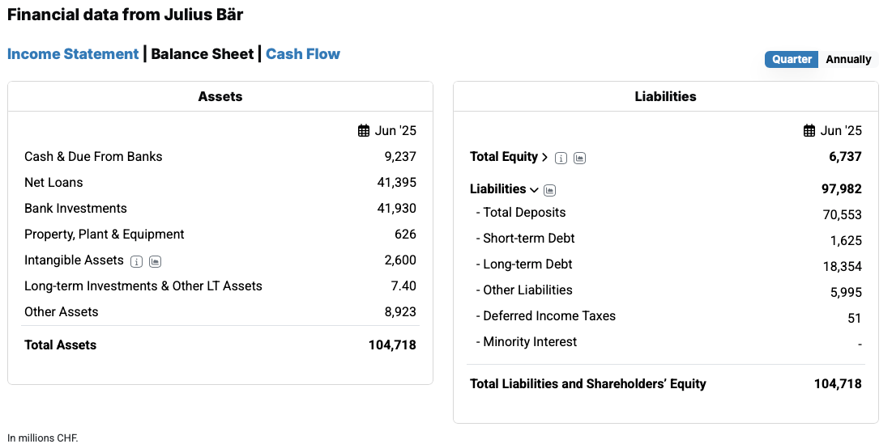The height and width of the screenshot is (444, 892).
Task: Open chart icon beside Liabilities heading
Action: [x=549, y=190]
